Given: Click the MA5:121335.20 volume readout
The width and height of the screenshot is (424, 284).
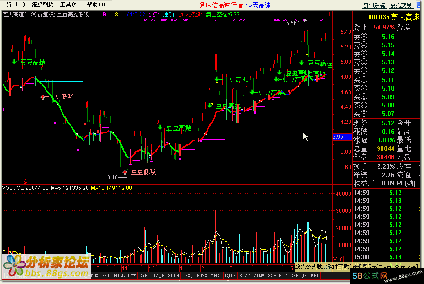Looking at the screenshot, I should 70,188.
